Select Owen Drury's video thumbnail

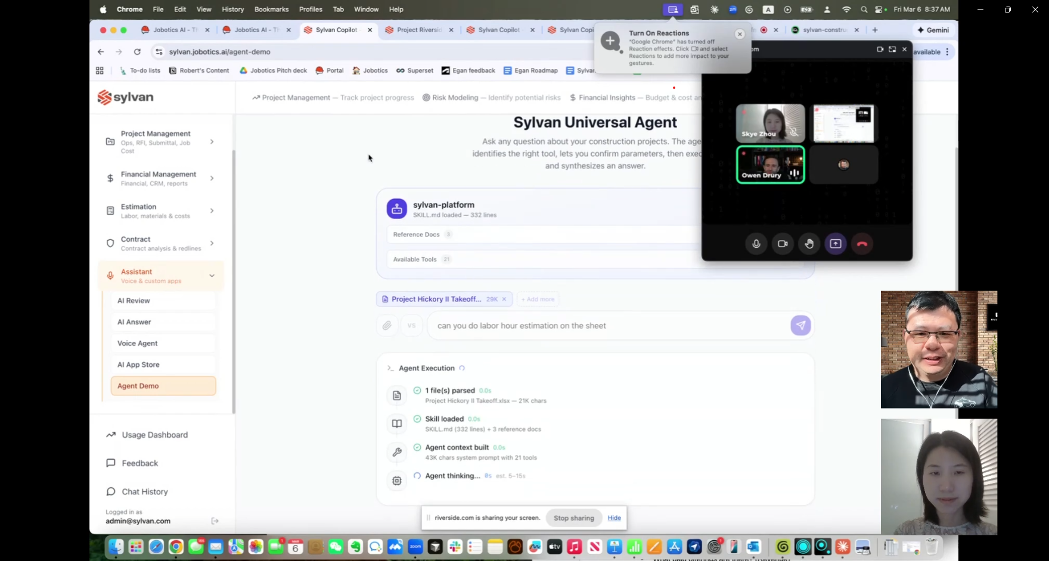pyautogui.click(x=771, y=164)
